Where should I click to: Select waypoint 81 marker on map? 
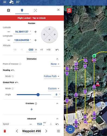click(x=85, y=60)
